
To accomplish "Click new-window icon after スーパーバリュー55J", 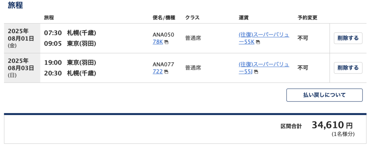I will (x=256, y=72).
